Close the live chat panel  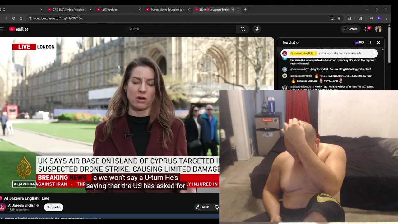tap(378, 42)
